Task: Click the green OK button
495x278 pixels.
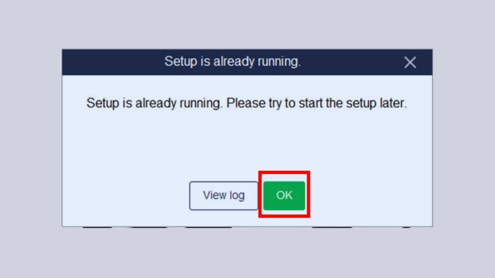Action: pos(284,195)
